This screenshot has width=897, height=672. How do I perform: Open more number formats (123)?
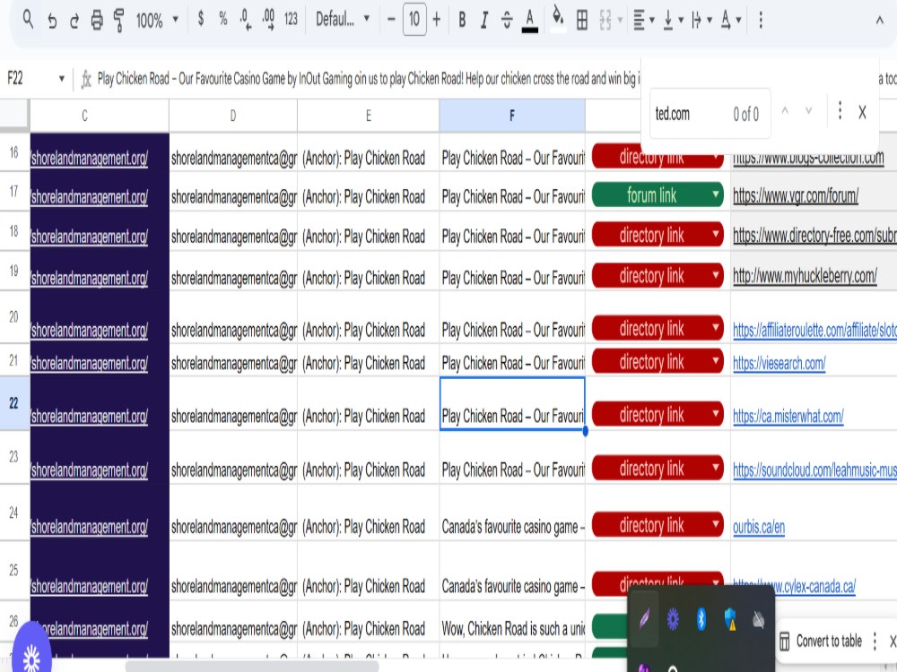click(x=291, y=20)
